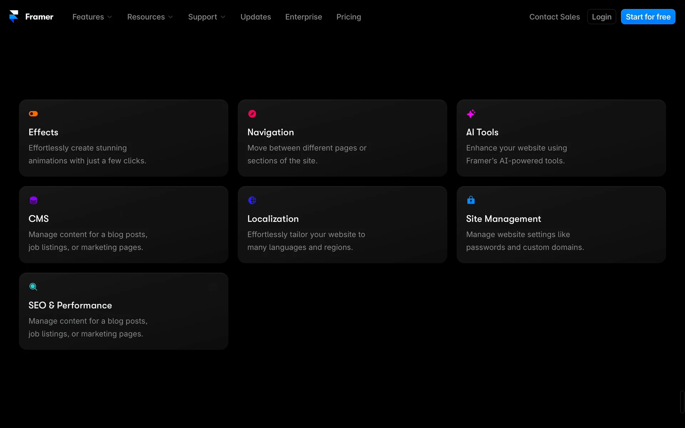This screenshot has height=428, width=685.
Task: Click the Site Management lock icon
Action: [471, 200]
